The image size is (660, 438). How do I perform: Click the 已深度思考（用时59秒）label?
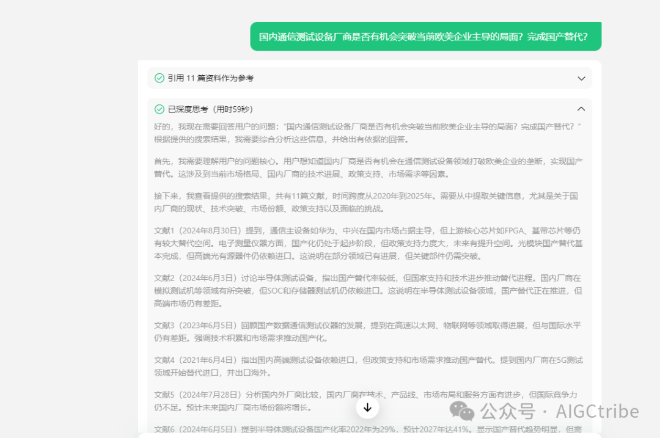[210, 109]
